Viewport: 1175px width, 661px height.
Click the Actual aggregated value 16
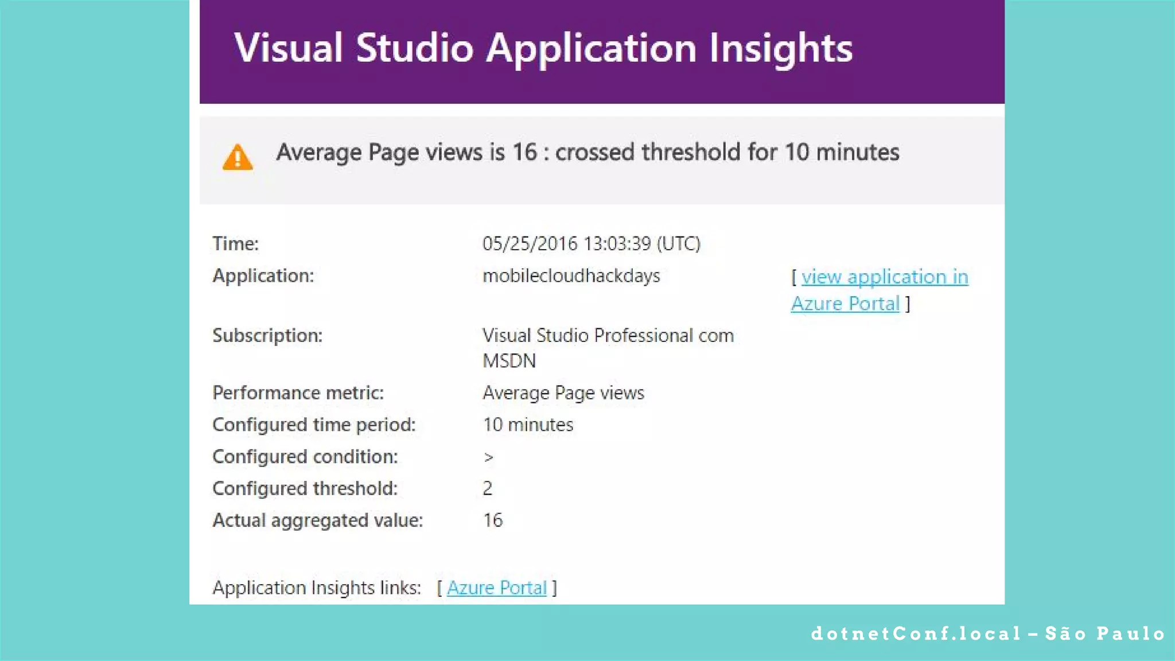click(492, 520)
